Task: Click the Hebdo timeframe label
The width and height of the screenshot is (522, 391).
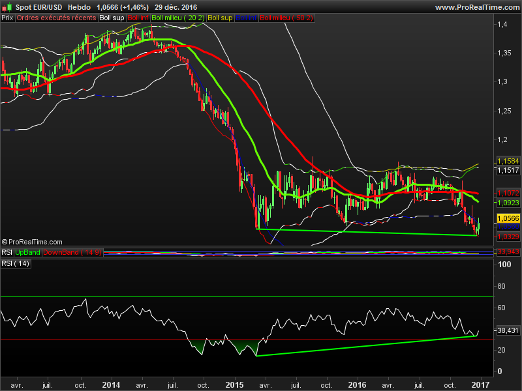Action: (79, 7)
